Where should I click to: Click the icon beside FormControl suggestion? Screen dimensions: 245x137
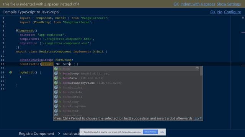point(56,97)
